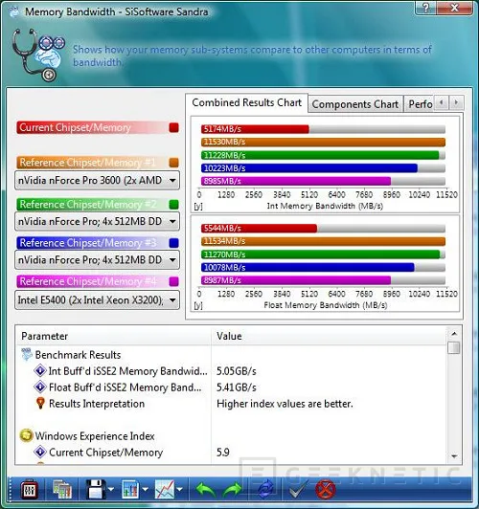Close the Memory Bandwidth window
This screenshot has width=479, height=509.
pyautogui.click(x=455, y=7)
